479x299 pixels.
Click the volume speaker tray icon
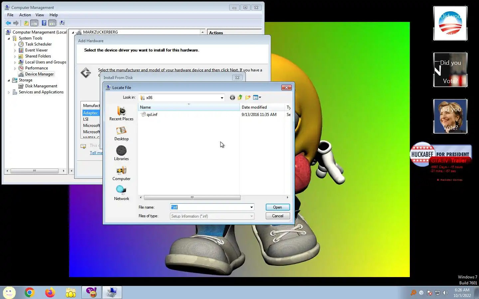pos(445,293)
